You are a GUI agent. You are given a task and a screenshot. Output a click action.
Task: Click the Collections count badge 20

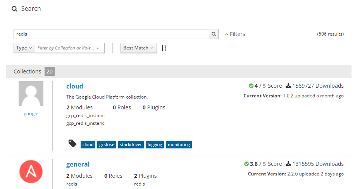50,72
